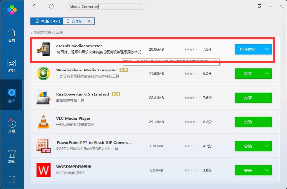Viewport: 287px width, 189px height.
Task: Open the window menu icon beside minimize
Action: click(260, 6)
